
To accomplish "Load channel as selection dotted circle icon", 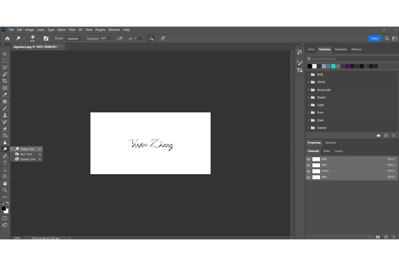I will (x=370, y=237).
